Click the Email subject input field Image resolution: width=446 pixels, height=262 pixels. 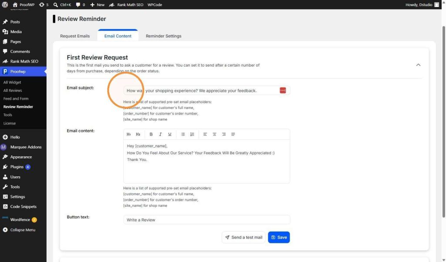coord(206,91)
